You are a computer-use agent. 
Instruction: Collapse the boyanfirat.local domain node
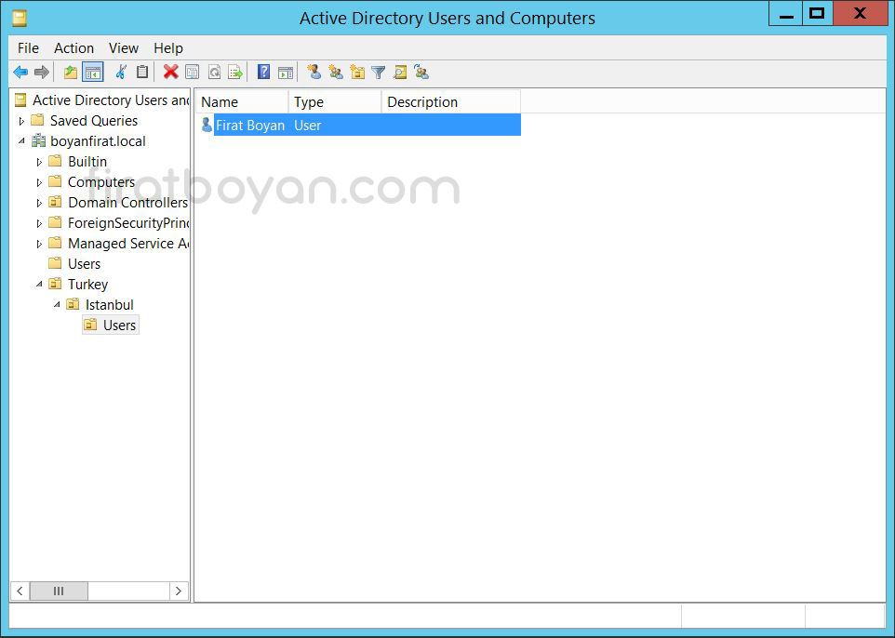(21, 141)
